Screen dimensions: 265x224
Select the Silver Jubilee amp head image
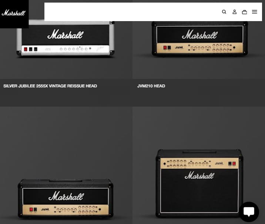66,39
